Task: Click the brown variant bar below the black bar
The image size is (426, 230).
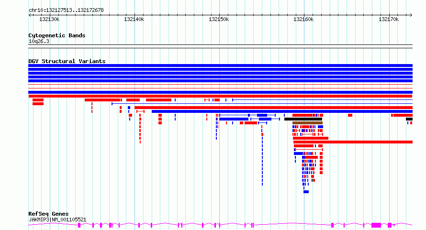Action: (307, 123)
